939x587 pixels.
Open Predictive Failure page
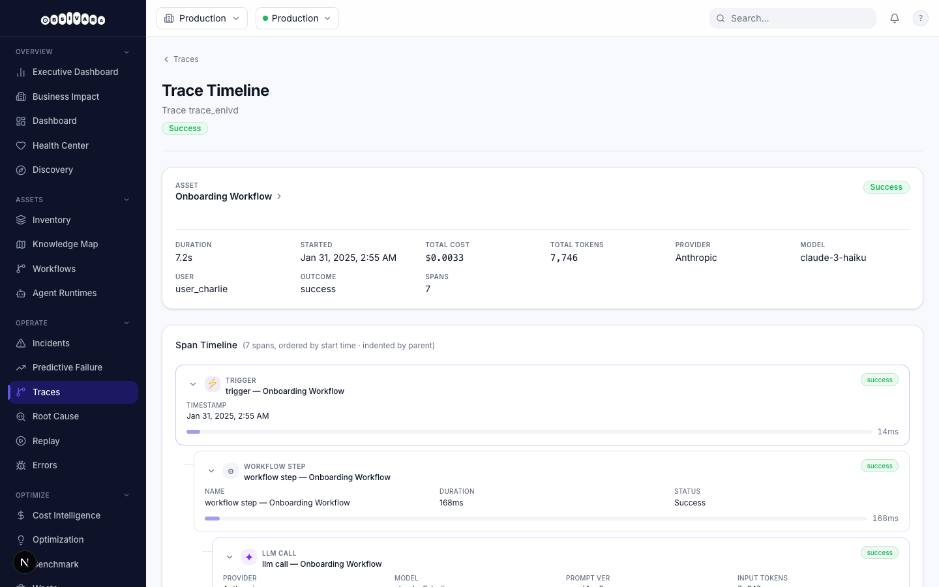(x=73, y=367)
